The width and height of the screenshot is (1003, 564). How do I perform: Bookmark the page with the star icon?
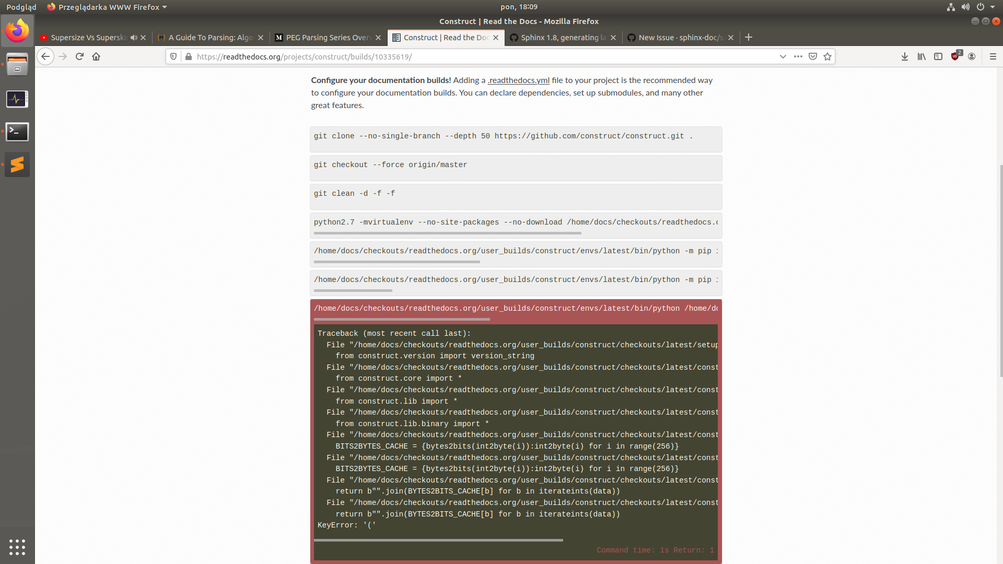click(827, 56)
